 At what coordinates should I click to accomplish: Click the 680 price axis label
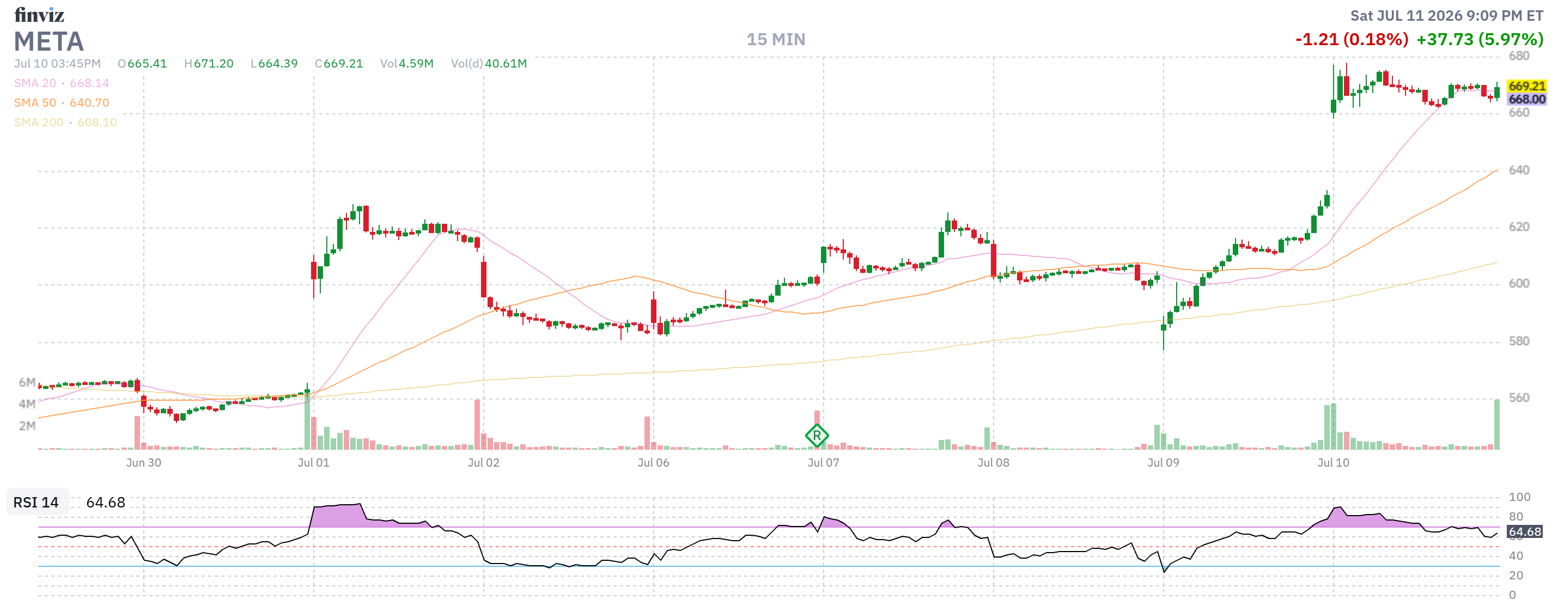tap(1519, 56)
